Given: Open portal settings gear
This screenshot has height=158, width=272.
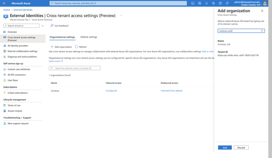Looking at the screenshot, I should click(213, 3).
